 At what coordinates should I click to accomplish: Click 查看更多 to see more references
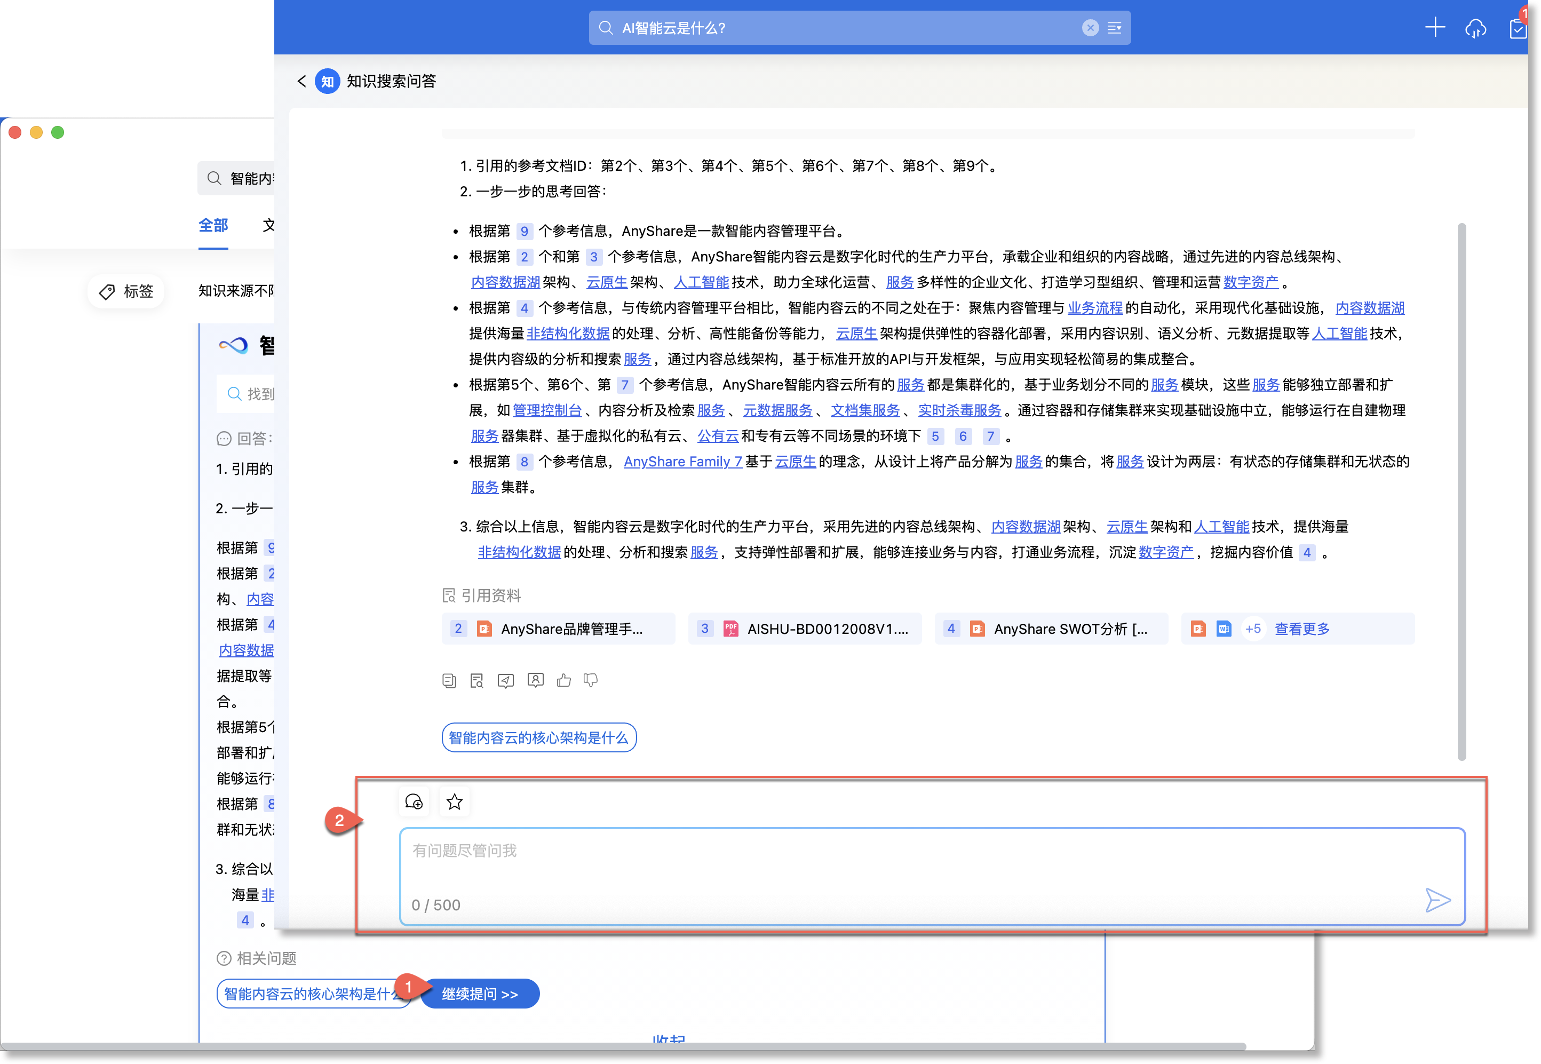[1302, 629]
